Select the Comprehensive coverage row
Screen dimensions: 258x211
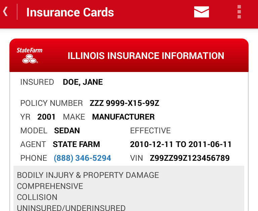tap(50, 186)
